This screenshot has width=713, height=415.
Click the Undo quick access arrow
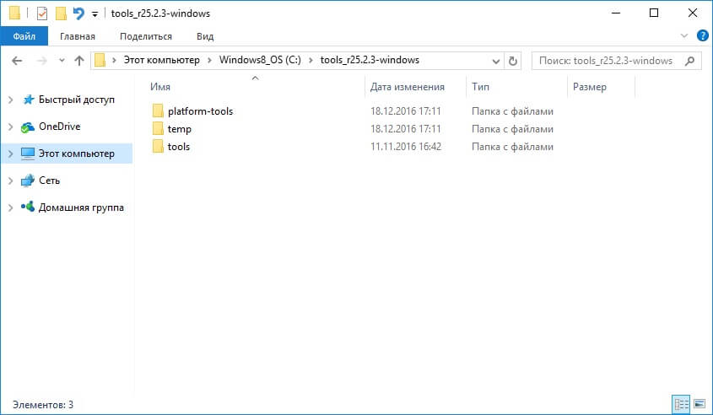click(x=78, y=13)
